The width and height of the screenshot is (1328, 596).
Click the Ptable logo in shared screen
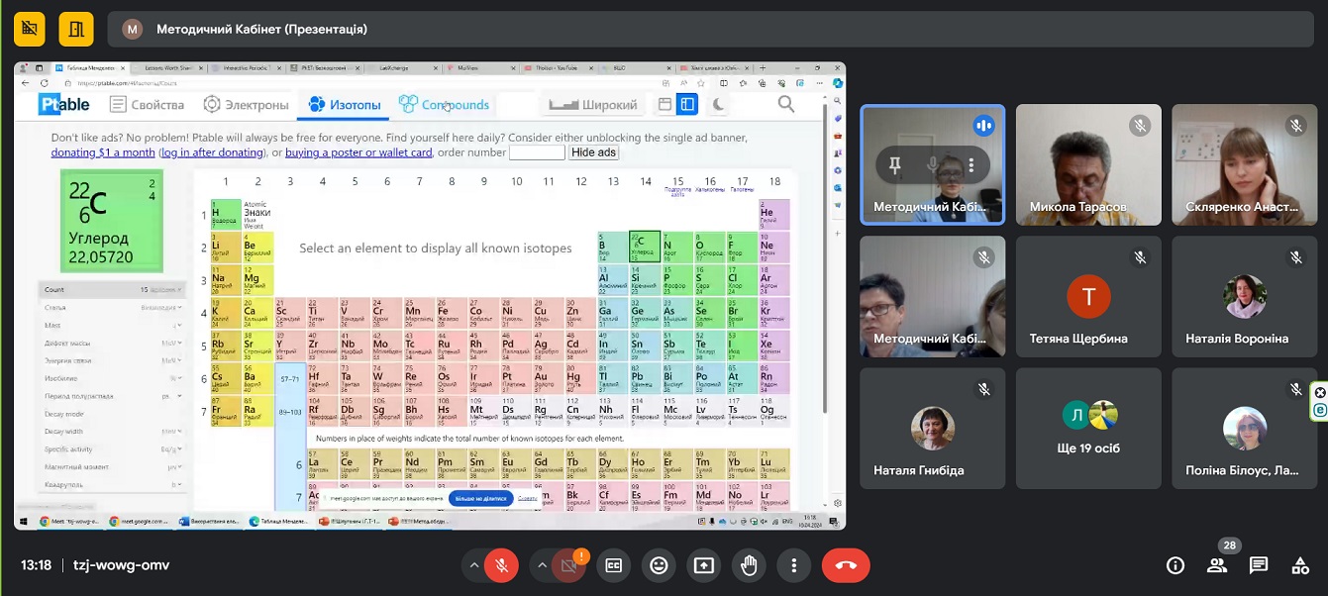tap(65, 104)
